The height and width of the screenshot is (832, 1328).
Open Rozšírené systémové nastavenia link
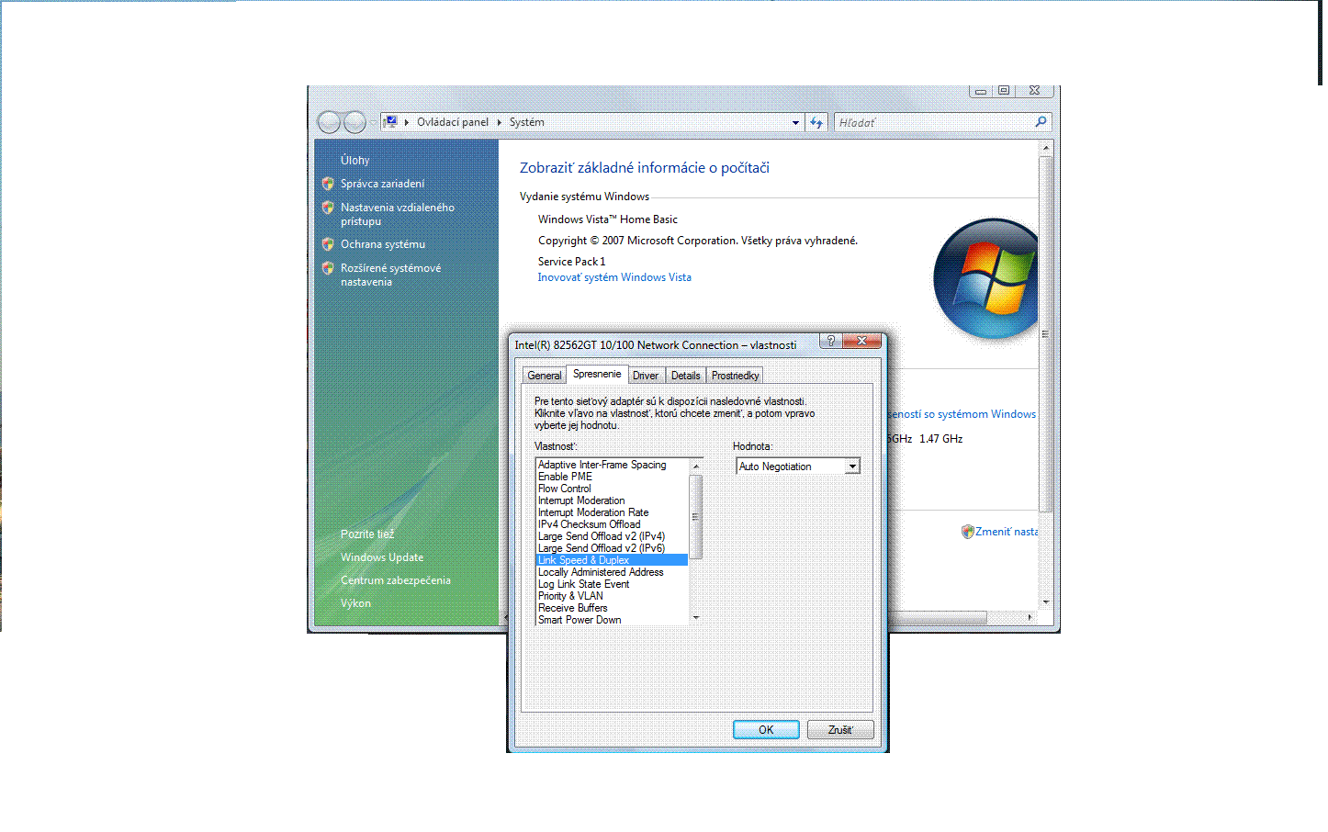coord(390,275)
